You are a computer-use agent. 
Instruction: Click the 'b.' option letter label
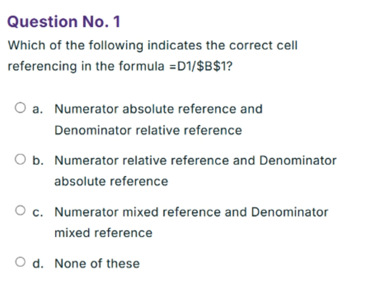(x=38, y=160)
